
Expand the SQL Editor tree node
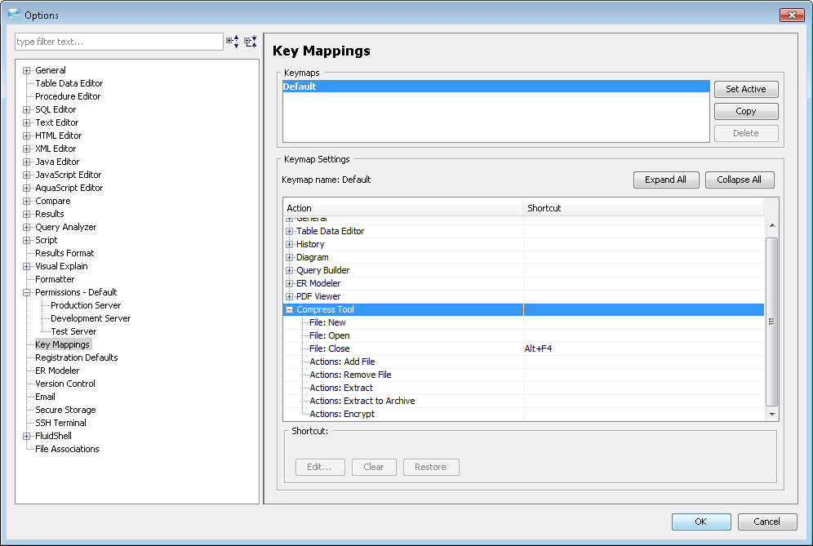point(26,110)
